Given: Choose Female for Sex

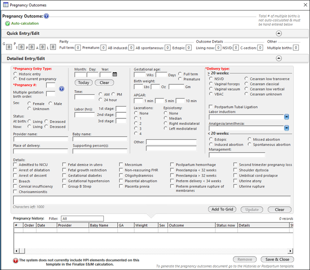Looking at the screenshot, I should click(x=29, y=103).
